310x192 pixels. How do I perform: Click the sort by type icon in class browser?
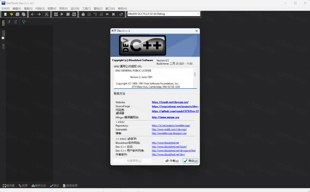tap(9, 22)
